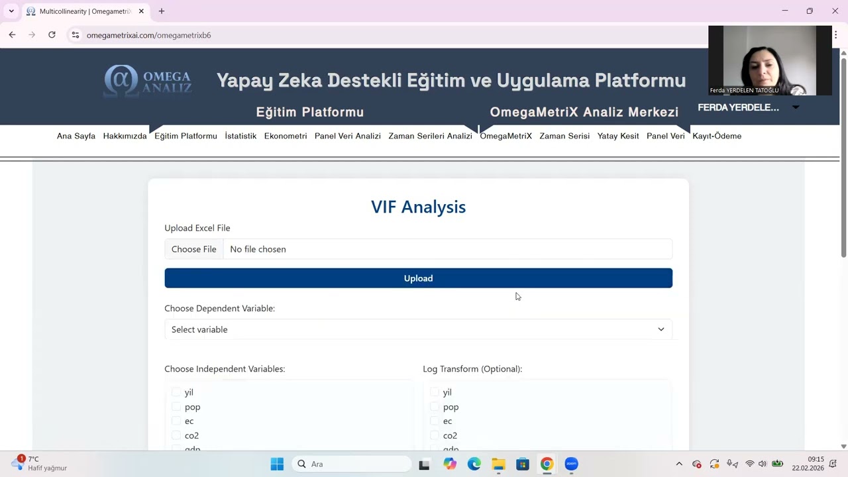Open the Wi-Fi network tray icon
Screen dimensions: 848x477
tap(749, 464)
